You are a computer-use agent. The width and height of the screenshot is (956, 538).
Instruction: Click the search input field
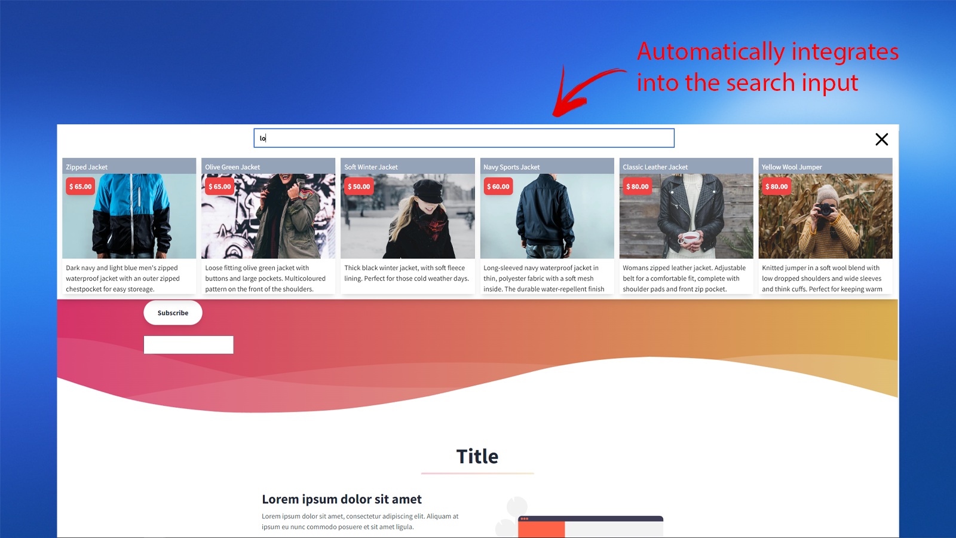click(464, 138)
